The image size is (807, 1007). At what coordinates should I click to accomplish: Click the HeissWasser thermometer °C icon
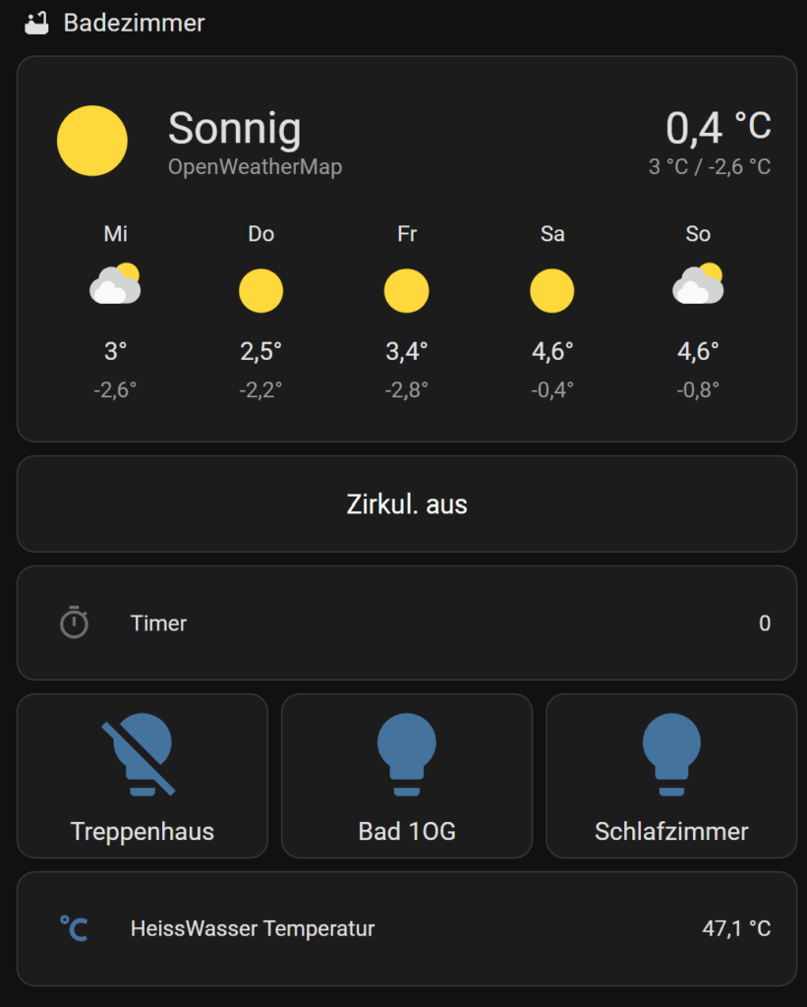75,928
